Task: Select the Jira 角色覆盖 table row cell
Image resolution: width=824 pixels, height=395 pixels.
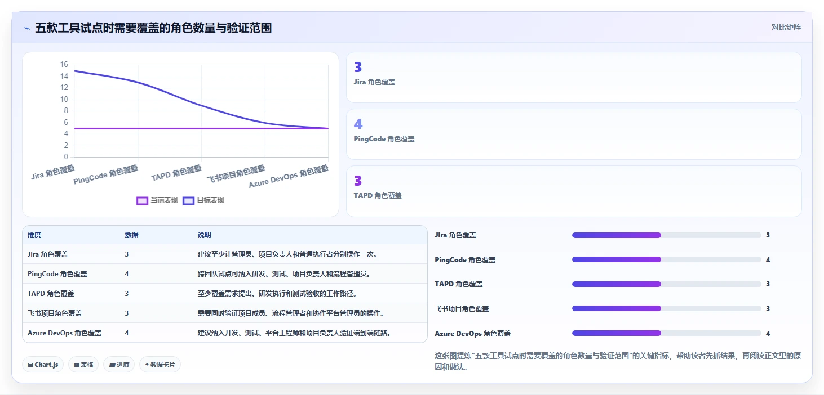Action: click(x=48, y=254)
